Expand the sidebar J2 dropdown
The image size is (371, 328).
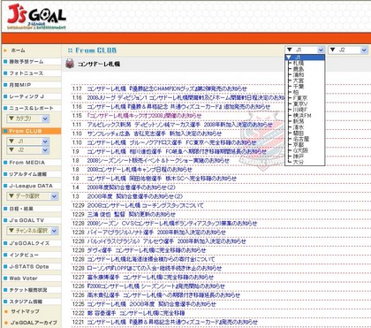pos(28,150)
